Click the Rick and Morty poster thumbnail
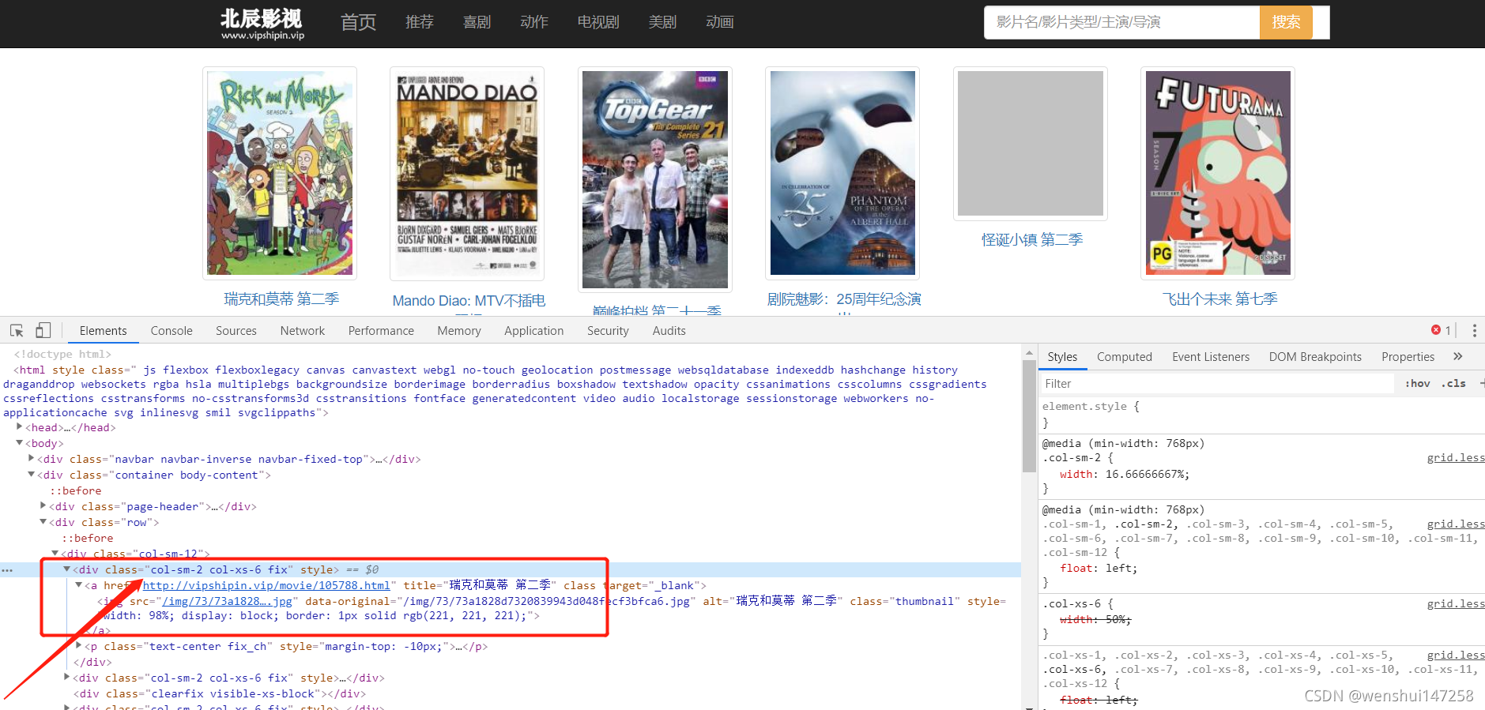Viewport: 1485px width, 710px height. point(280,173)
